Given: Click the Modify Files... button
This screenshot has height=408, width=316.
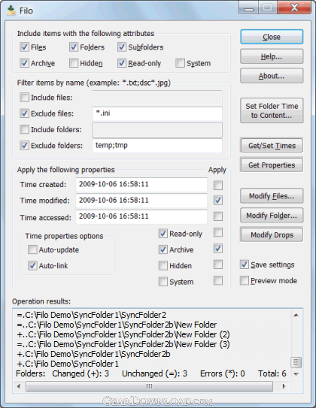Looking at the screenshot, I should point(272,196).
